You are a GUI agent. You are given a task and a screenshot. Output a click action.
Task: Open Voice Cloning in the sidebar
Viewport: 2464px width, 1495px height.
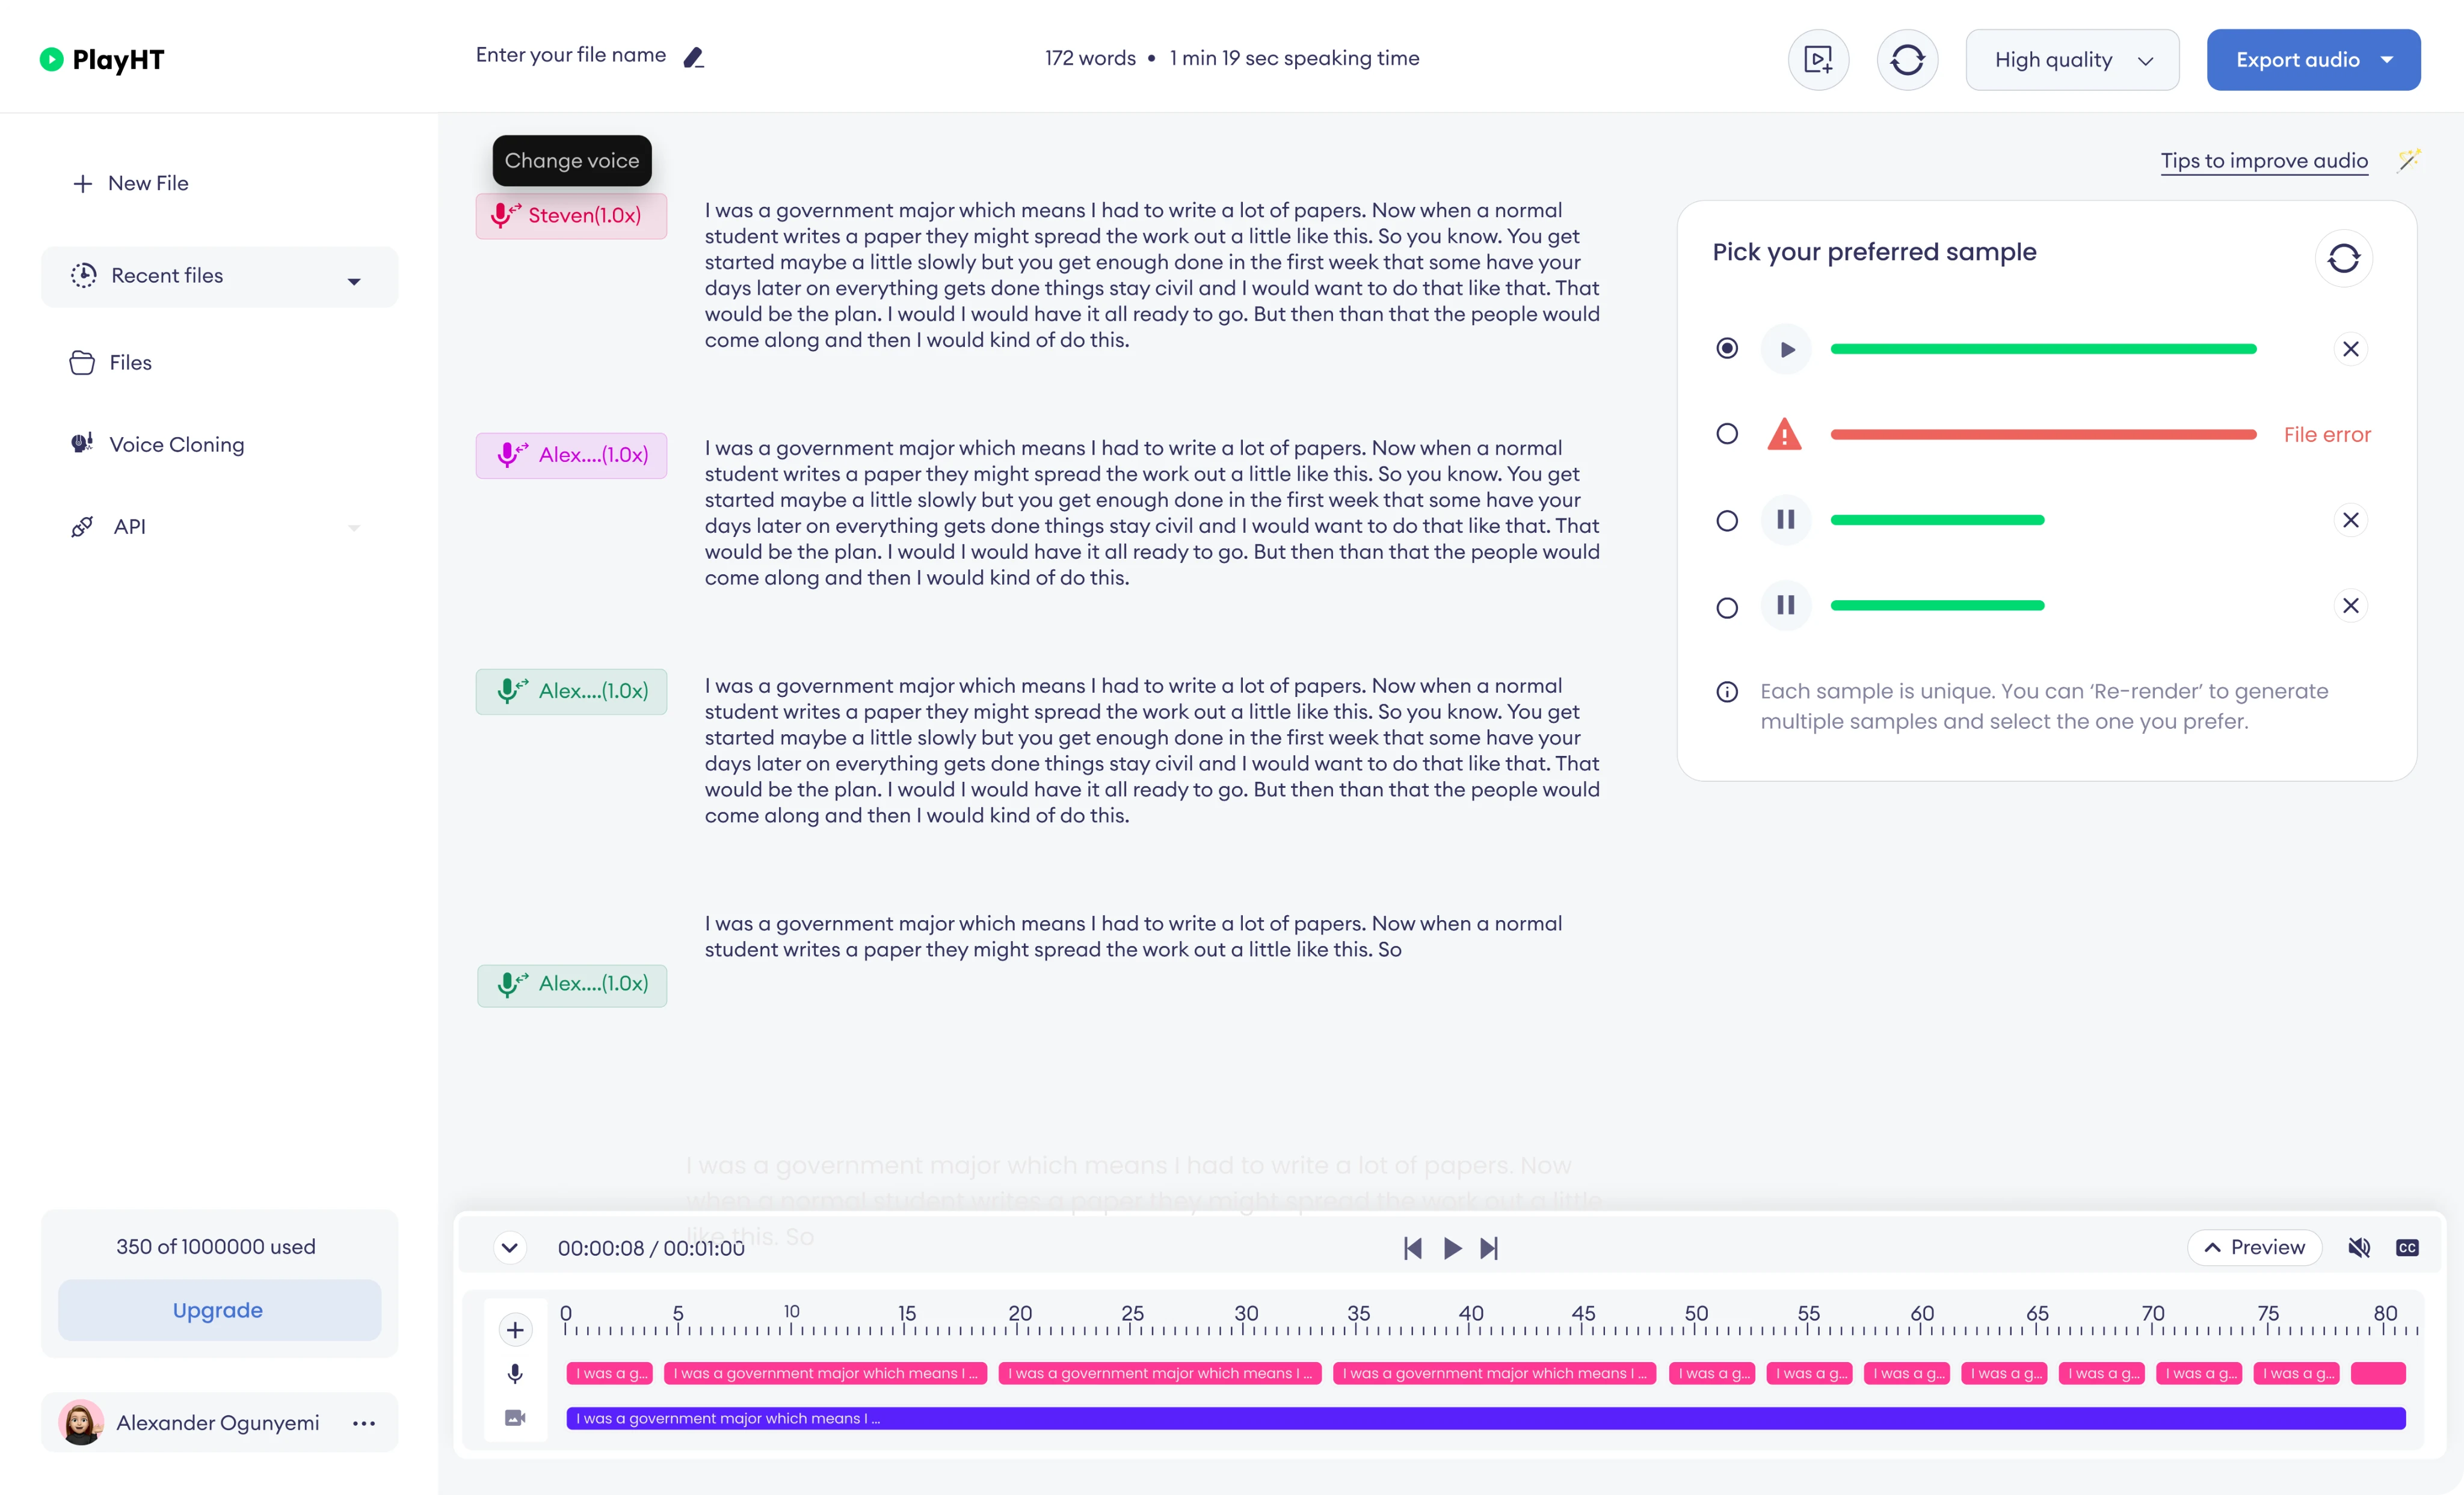(x=158, y=445)
